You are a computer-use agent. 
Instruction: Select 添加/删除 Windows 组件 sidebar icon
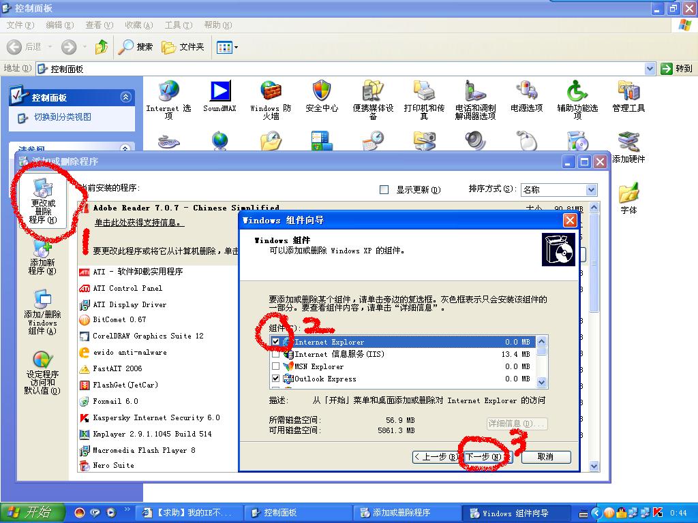[x=42, y=312]
